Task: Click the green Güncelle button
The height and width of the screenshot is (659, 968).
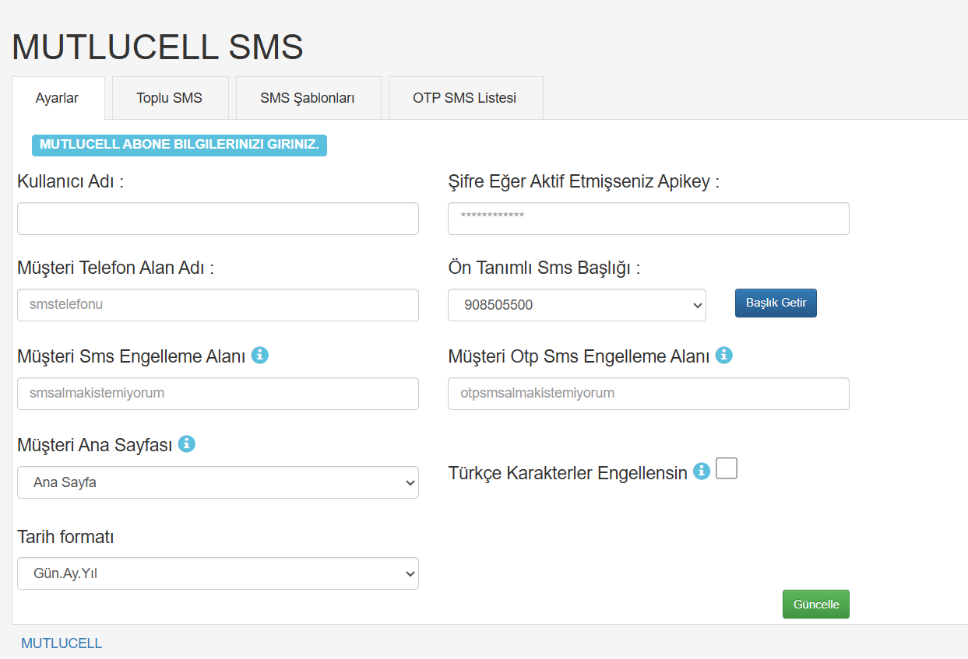Action: click(816, 605)
